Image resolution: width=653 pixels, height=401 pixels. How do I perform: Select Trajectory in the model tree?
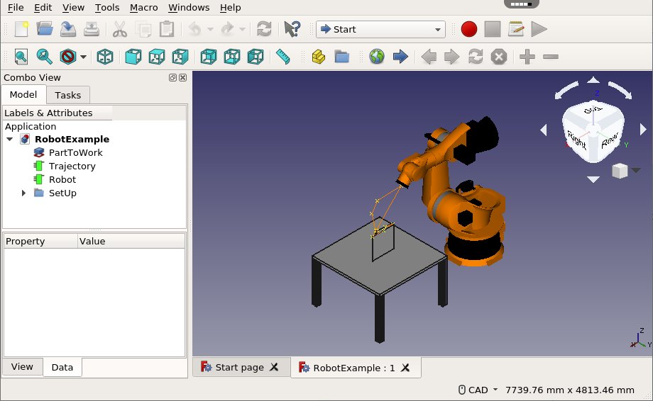tap(72, 166)
